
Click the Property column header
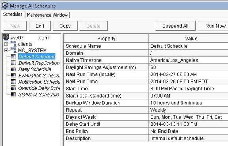point(106,38)
